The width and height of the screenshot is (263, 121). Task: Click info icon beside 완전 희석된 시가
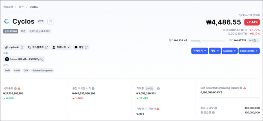[x=93, y=89]
